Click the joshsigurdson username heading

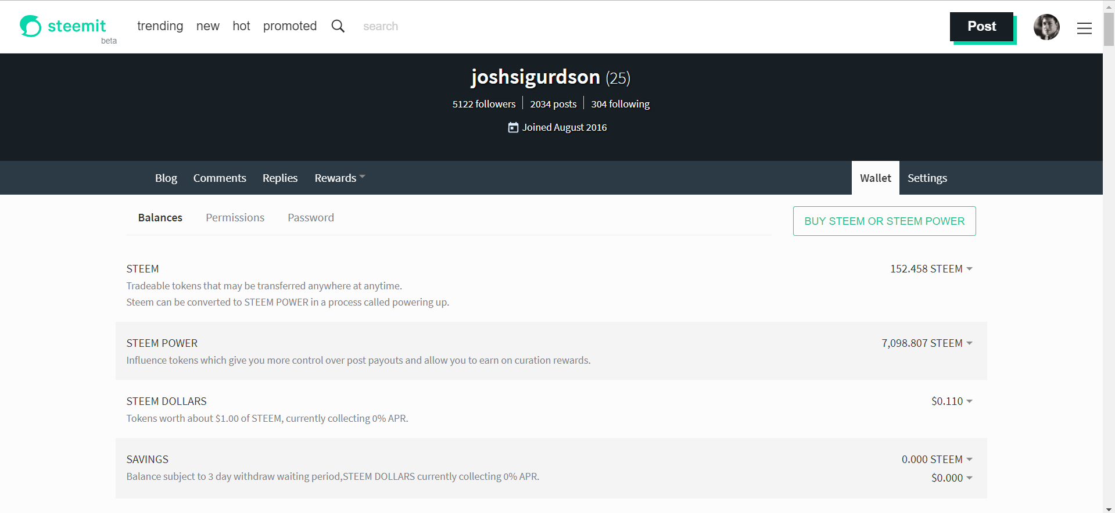[x=535, y=77]
